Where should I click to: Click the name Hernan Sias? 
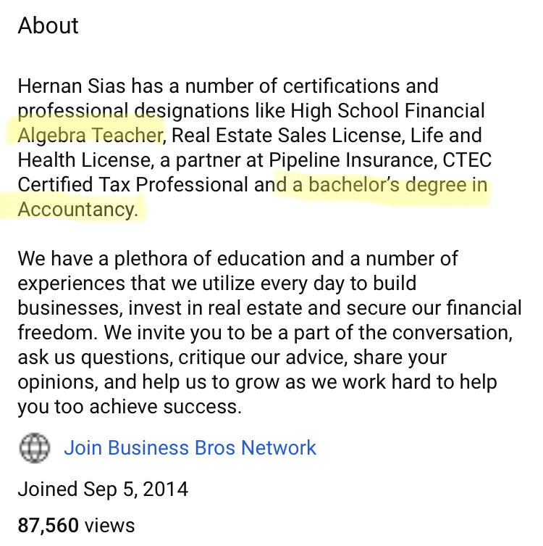coord(72,86)
